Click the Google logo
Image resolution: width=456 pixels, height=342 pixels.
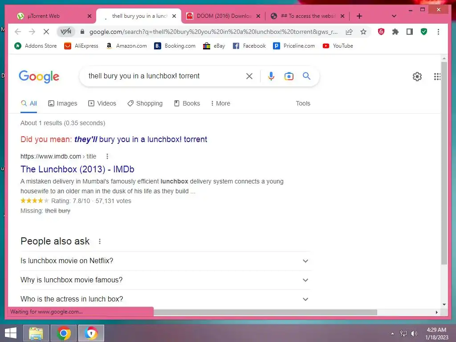39,77
